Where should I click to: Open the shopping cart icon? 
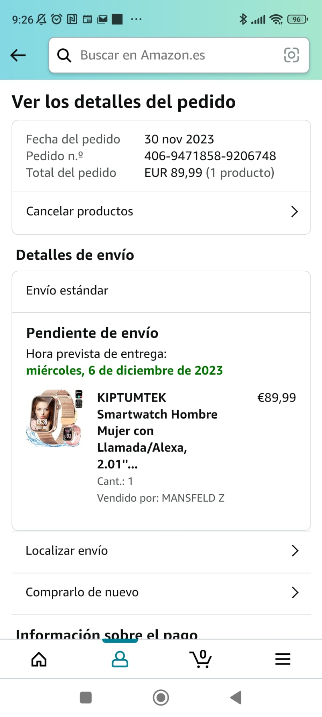pos(201,659)
